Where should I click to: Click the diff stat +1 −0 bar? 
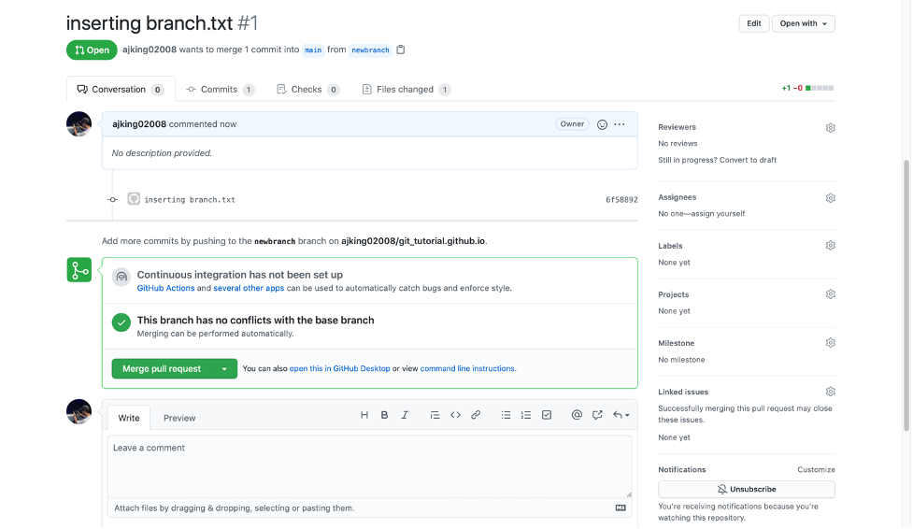click(807, 89)
